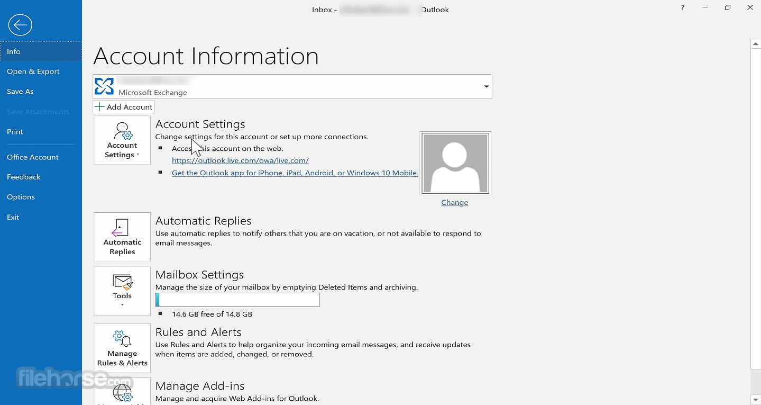Click the profile picture placeholder
This screenshot has width=761, height=405.
455,163
